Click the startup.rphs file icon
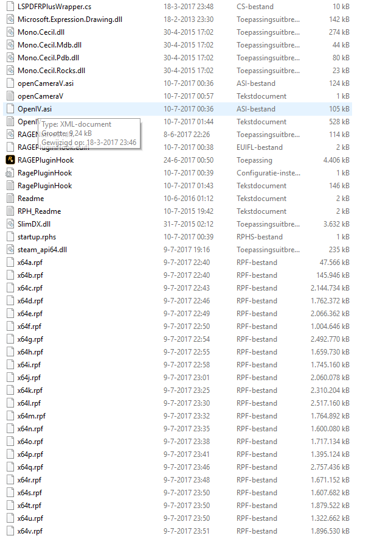 coord(10,237)
